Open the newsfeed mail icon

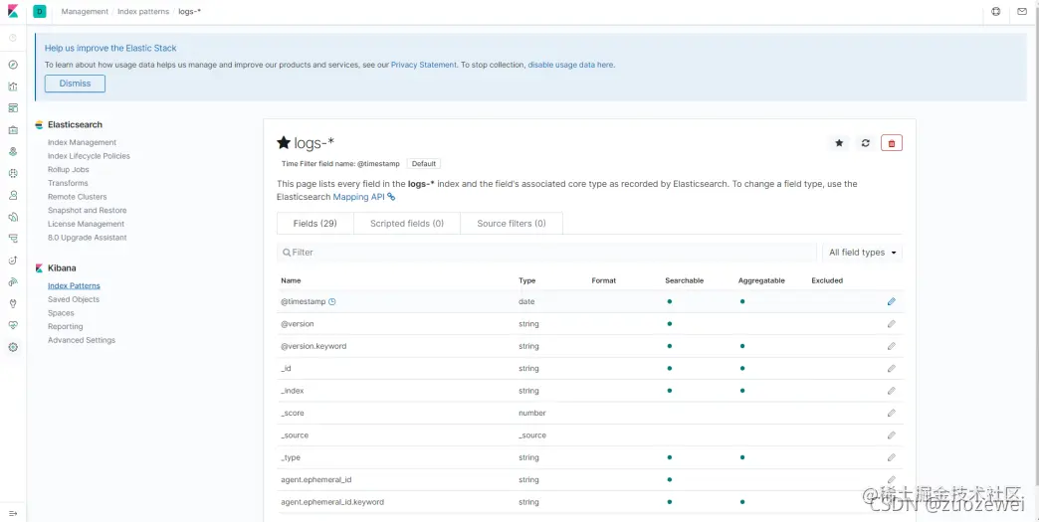tap(1021, 11)
